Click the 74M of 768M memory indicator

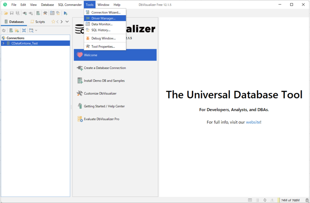pos(290,200)
